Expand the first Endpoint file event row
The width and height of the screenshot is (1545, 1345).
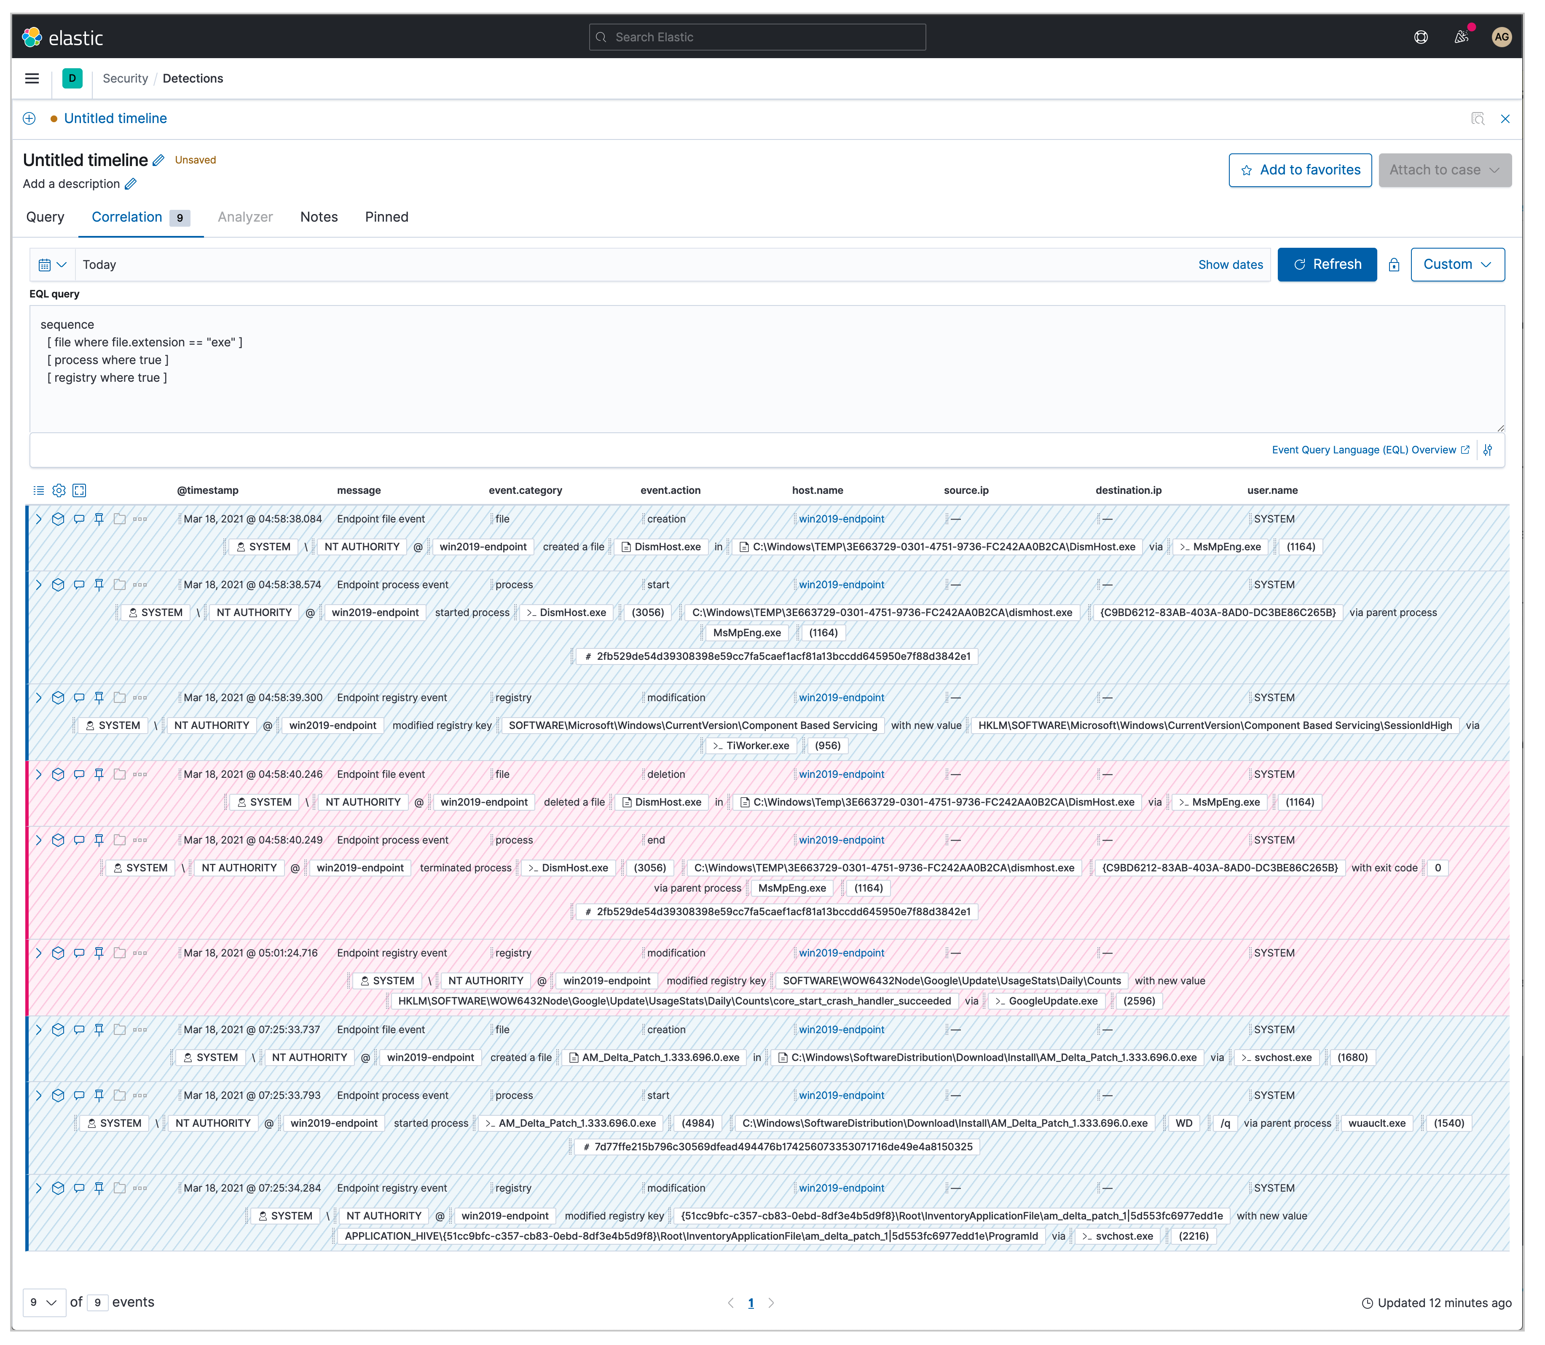[x=38, y=519]
